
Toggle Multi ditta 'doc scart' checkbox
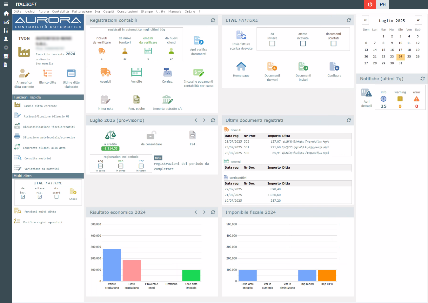(x=56, y=197)
